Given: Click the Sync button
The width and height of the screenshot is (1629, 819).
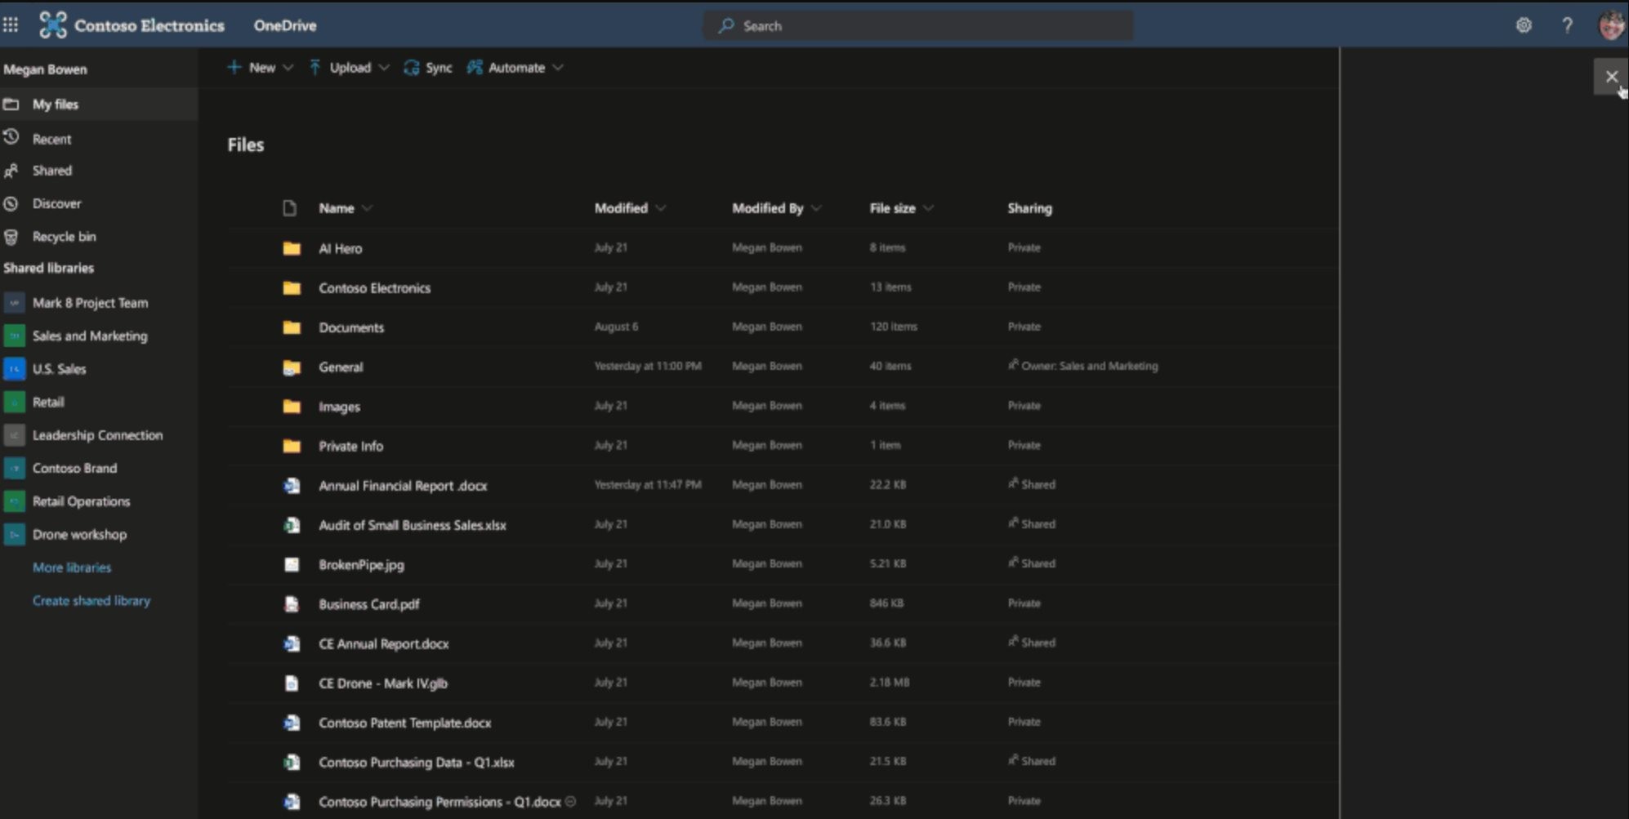Looking at the screenshot, I should pos(428,68).
